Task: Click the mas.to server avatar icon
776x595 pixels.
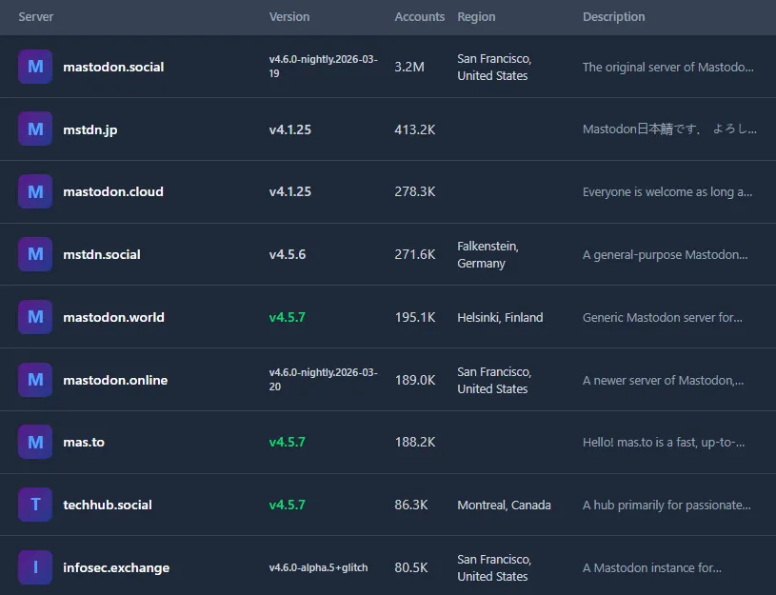Action: (x=35, y=442)
